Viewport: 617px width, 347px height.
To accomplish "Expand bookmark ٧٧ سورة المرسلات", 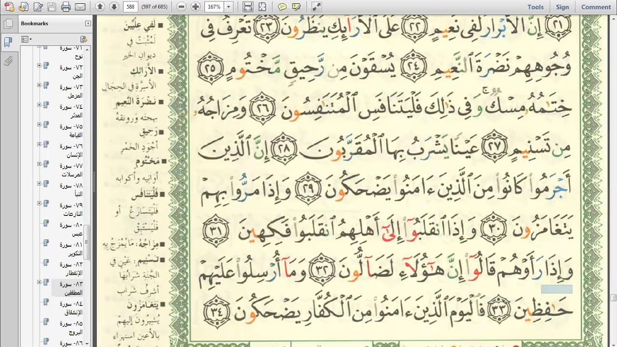I will point(39,164).
